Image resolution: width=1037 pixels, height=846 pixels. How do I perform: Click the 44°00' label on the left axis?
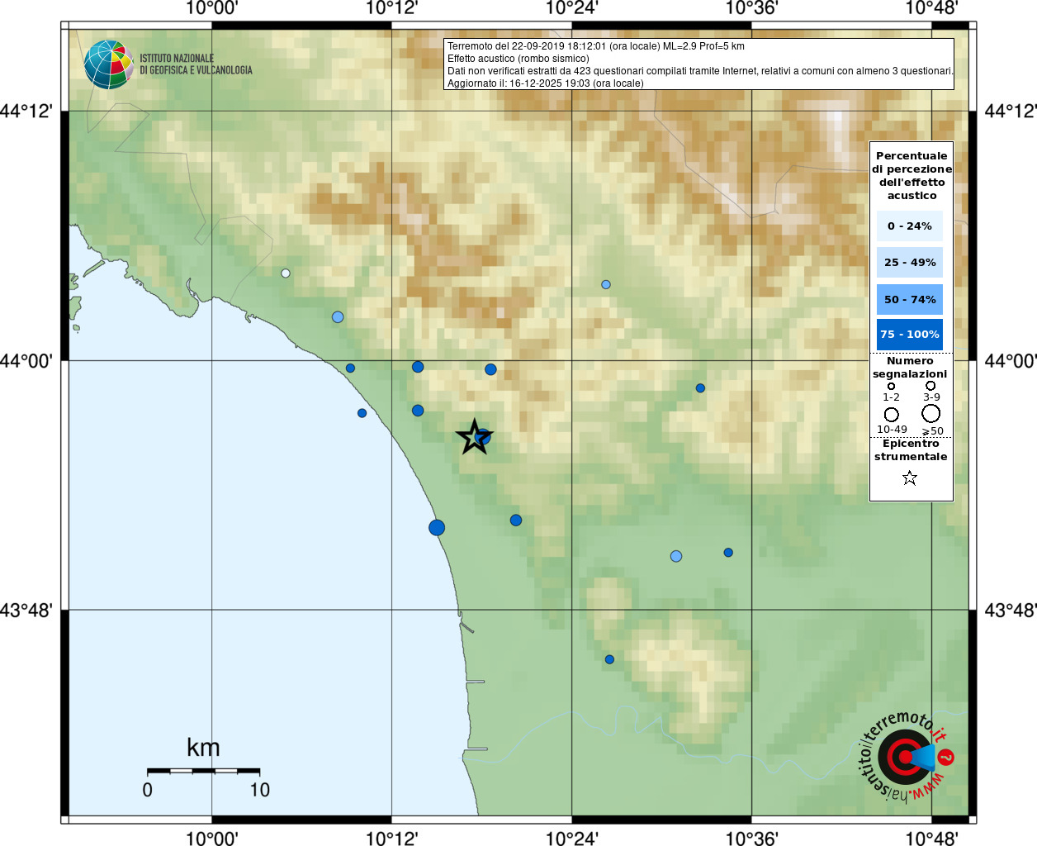coord(26,361)
